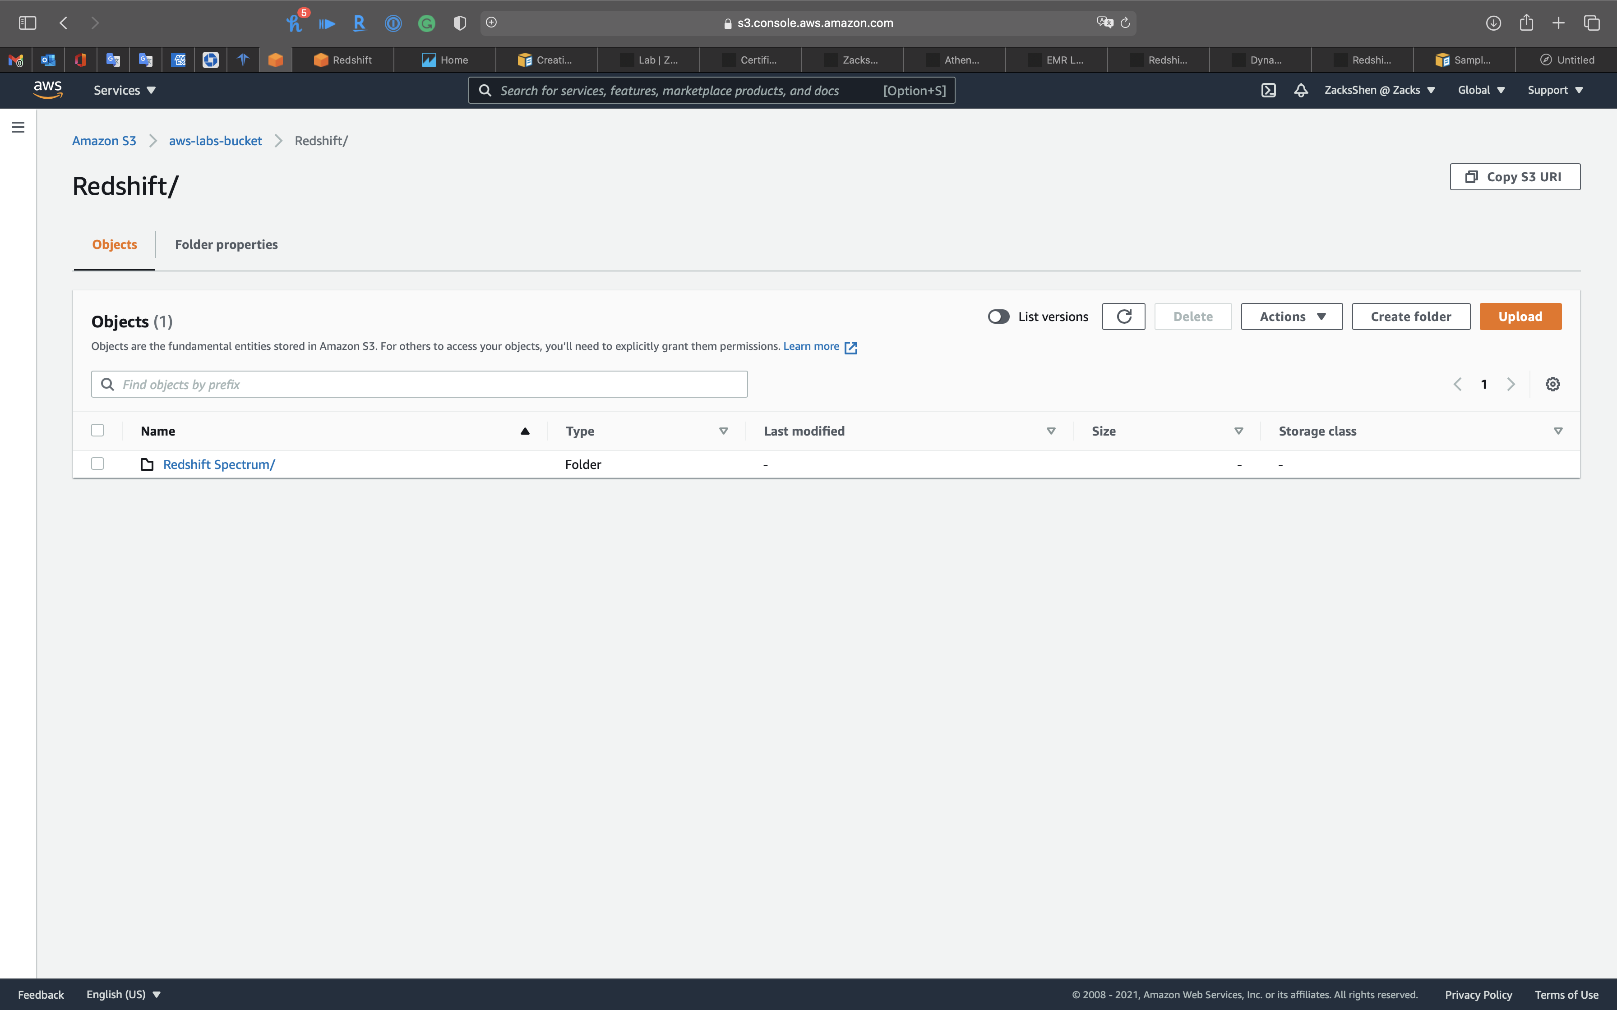Image resolution: width=1617 pixels, height=1010 pixels.
Task: Open Safari downloads icon
Action: (x=1493, y=23)
